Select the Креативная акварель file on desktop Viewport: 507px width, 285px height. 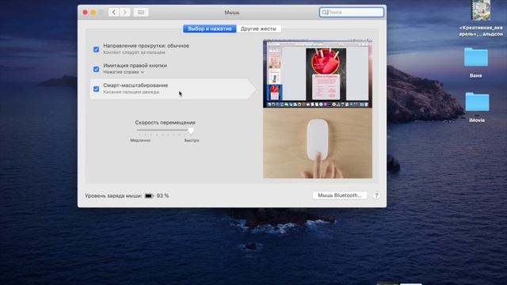tap(481, 18)
